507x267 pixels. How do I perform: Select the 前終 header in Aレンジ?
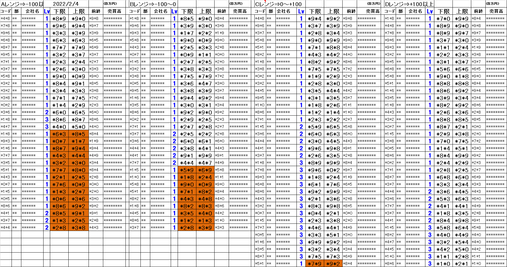tap(96, 11)
